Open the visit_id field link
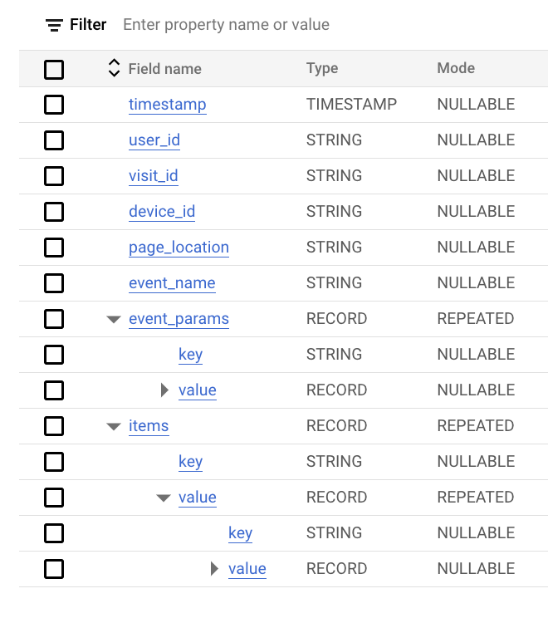 (154, 176)
